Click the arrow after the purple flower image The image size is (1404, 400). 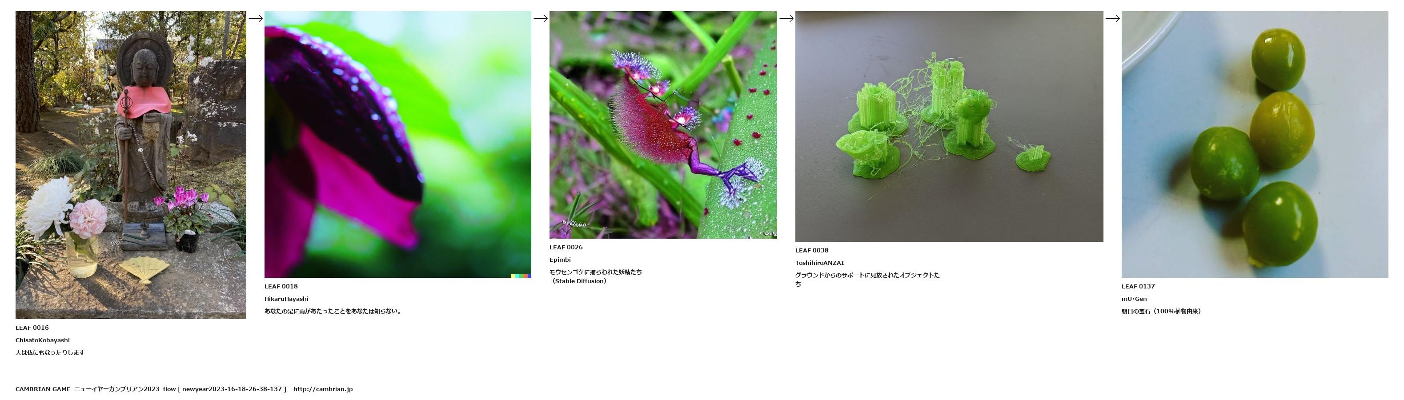(540, 19)
